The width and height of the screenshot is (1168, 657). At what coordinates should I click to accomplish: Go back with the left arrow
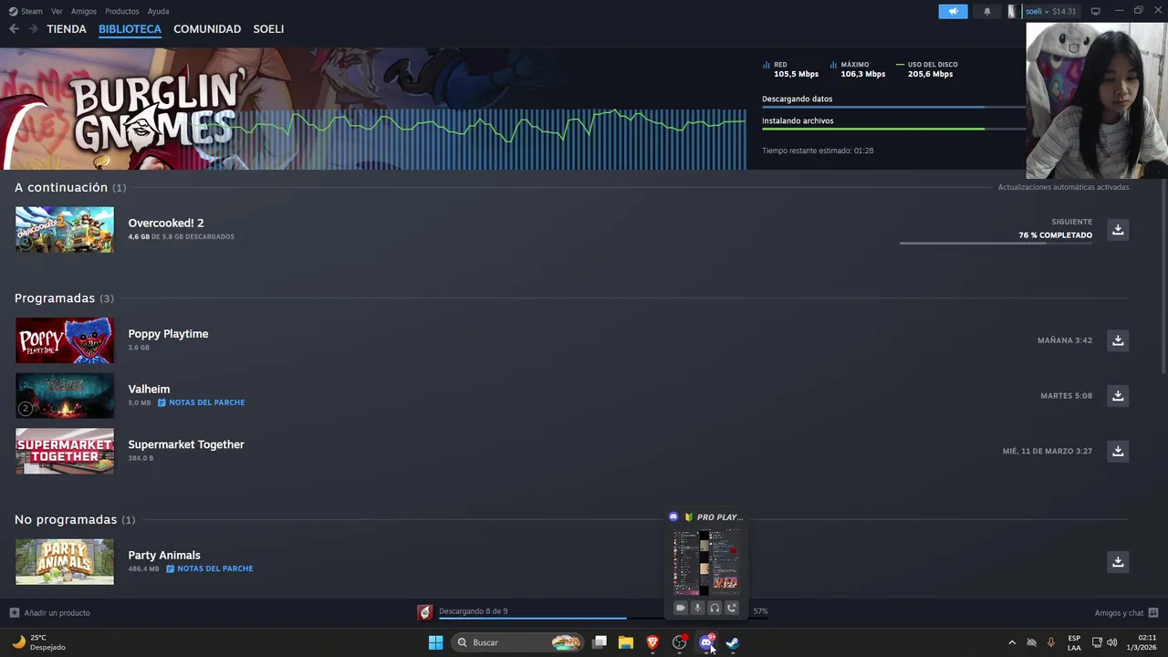click(14, 29)
